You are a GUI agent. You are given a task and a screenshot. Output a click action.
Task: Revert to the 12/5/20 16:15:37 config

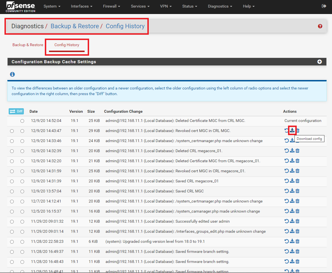pyautogui.click(x=287, y=211)
